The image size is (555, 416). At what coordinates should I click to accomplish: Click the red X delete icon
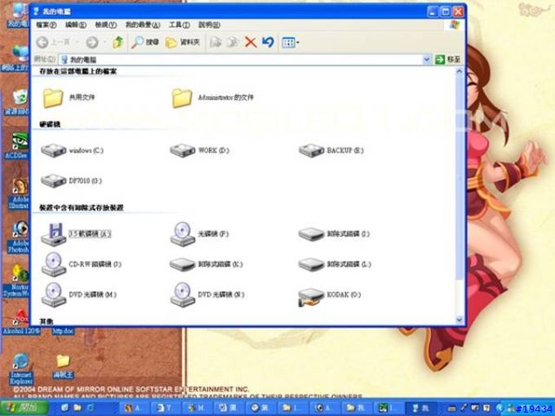(x=251, y=42)
